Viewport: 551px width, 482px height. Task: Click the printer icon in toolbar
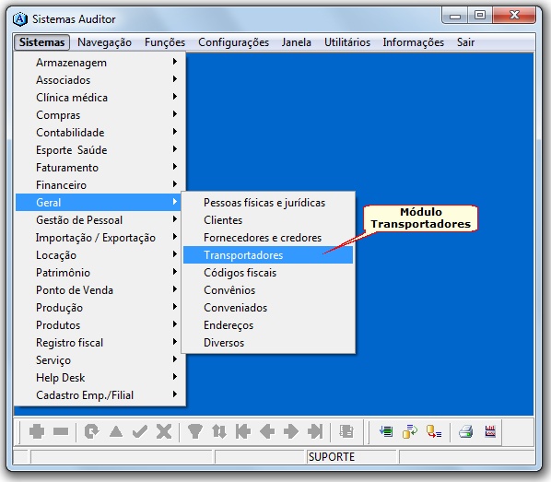point(466,431)
